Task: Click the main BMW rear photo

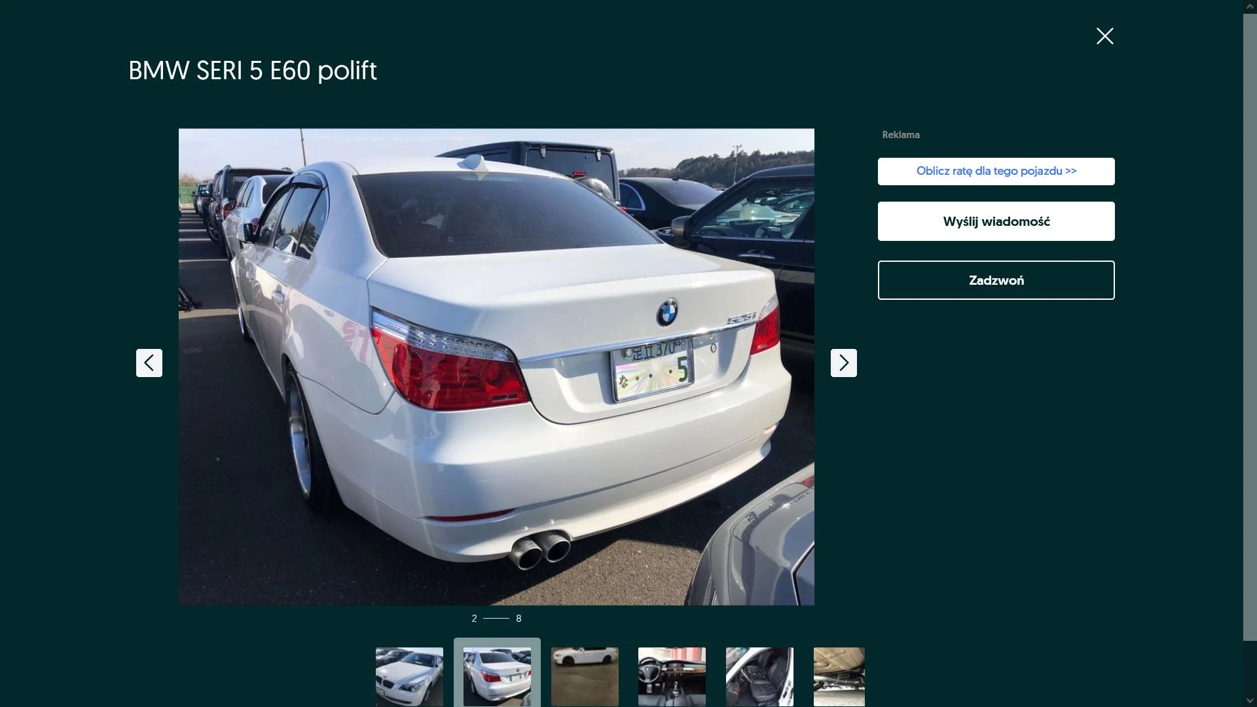Action: pyautogui.click(x=496, y=367)
